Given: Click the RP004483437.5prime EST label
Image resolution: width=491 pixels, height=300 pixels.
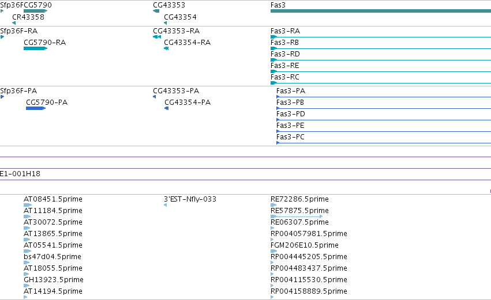Looking at the screenshot, I should coord(309,269).
